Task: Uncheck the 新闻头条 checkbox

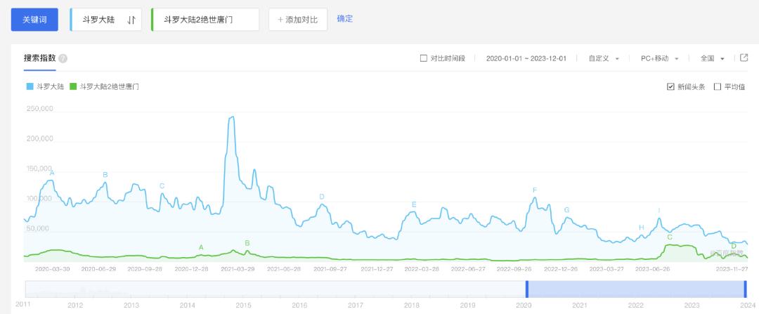Action: click(670, 86)
